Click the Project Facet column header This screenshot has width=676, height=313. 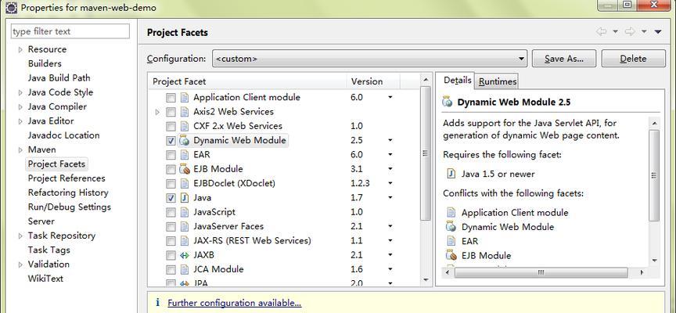pos(247,81)
